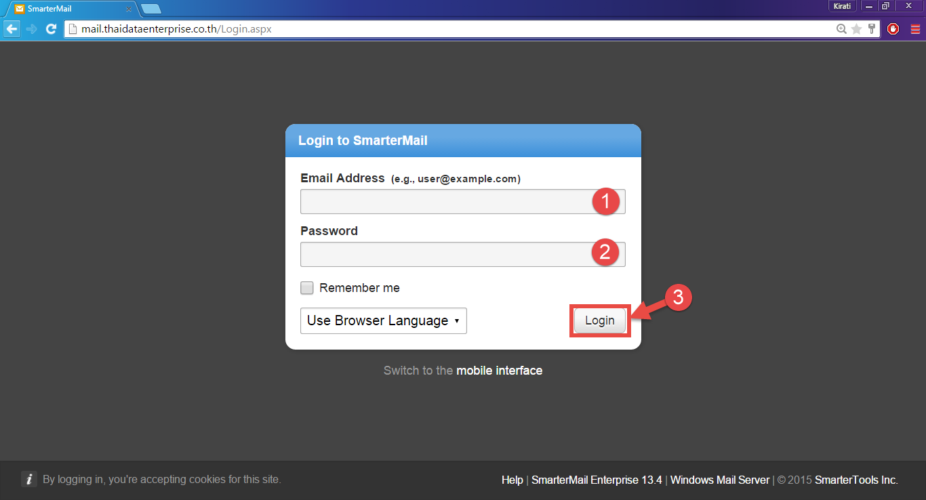Screen dimensions: 926x500
Task: Switch to the mobile interface link
Action: tap(499, 371)
